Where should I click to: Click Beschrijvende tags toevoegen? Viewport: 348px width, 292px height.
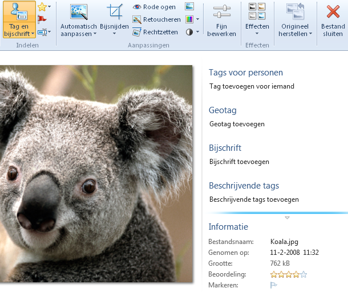(254, 199)
